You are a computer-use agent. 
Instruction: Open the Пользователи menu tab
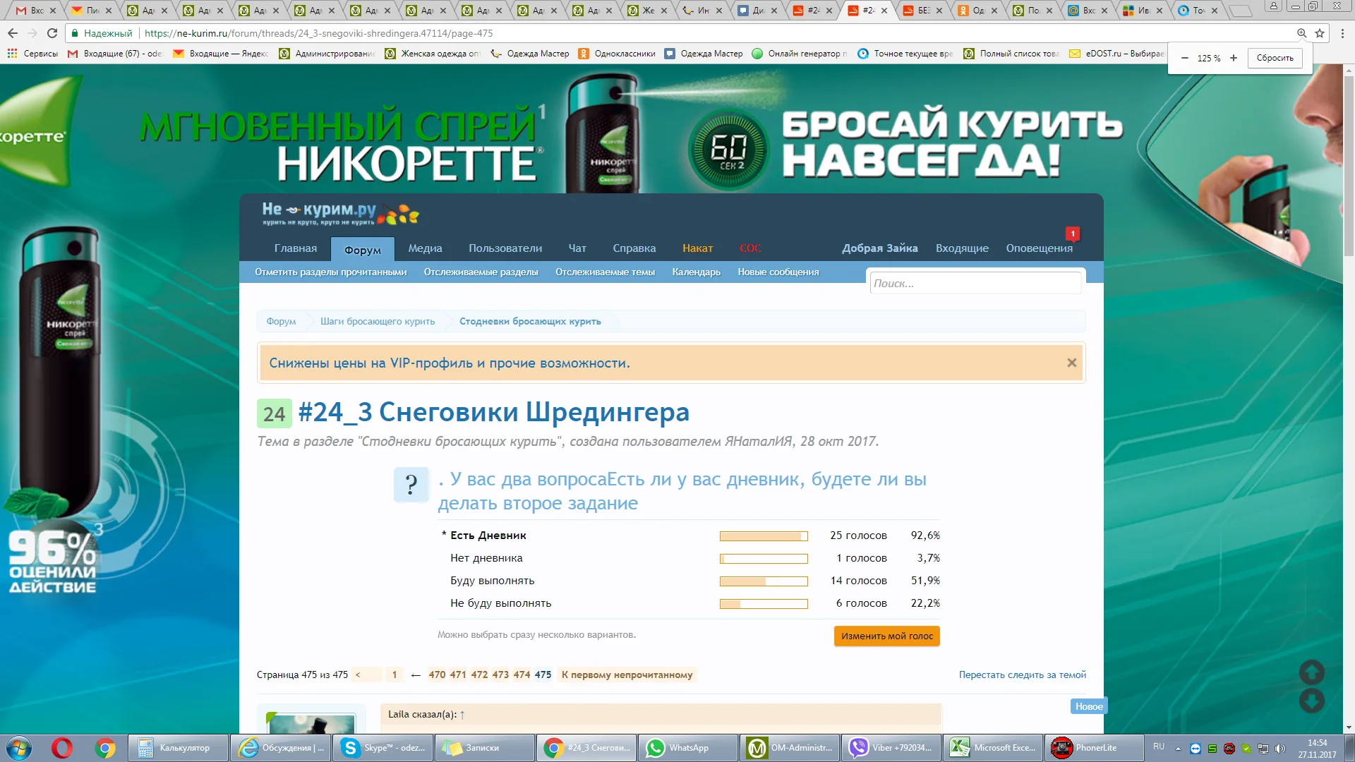505,248
